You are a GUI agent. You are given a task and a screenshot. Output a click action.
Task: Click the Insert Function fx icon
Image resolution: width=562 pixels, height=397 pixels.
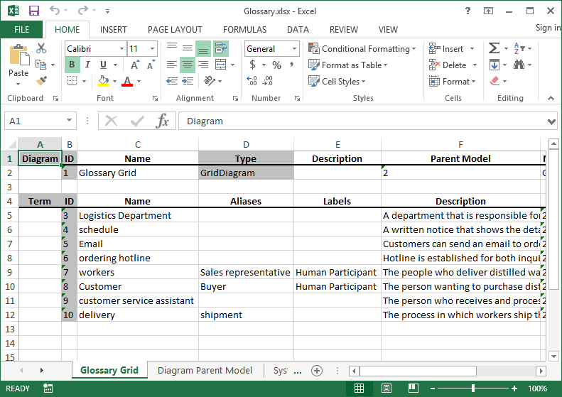[x=163, y=121]
